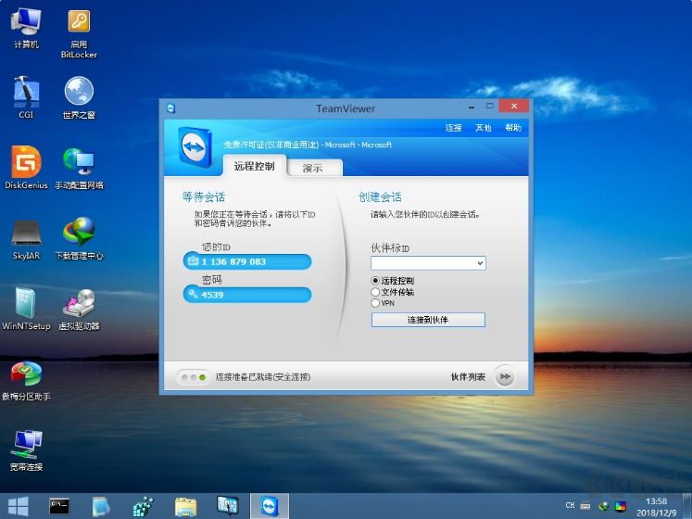Select the 远程控制 radio button
The image size is (692, 519).
375,281
